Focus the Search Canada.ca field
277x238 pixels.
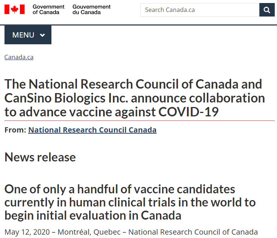(x=200, y=10)
